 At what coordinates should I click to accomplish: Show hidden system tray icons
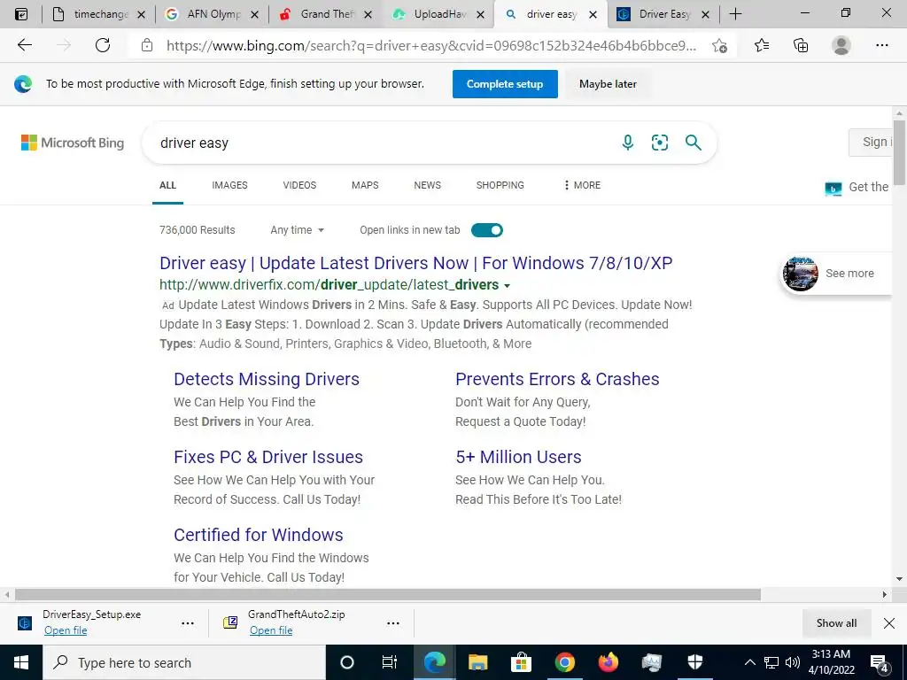click(749, 662)
